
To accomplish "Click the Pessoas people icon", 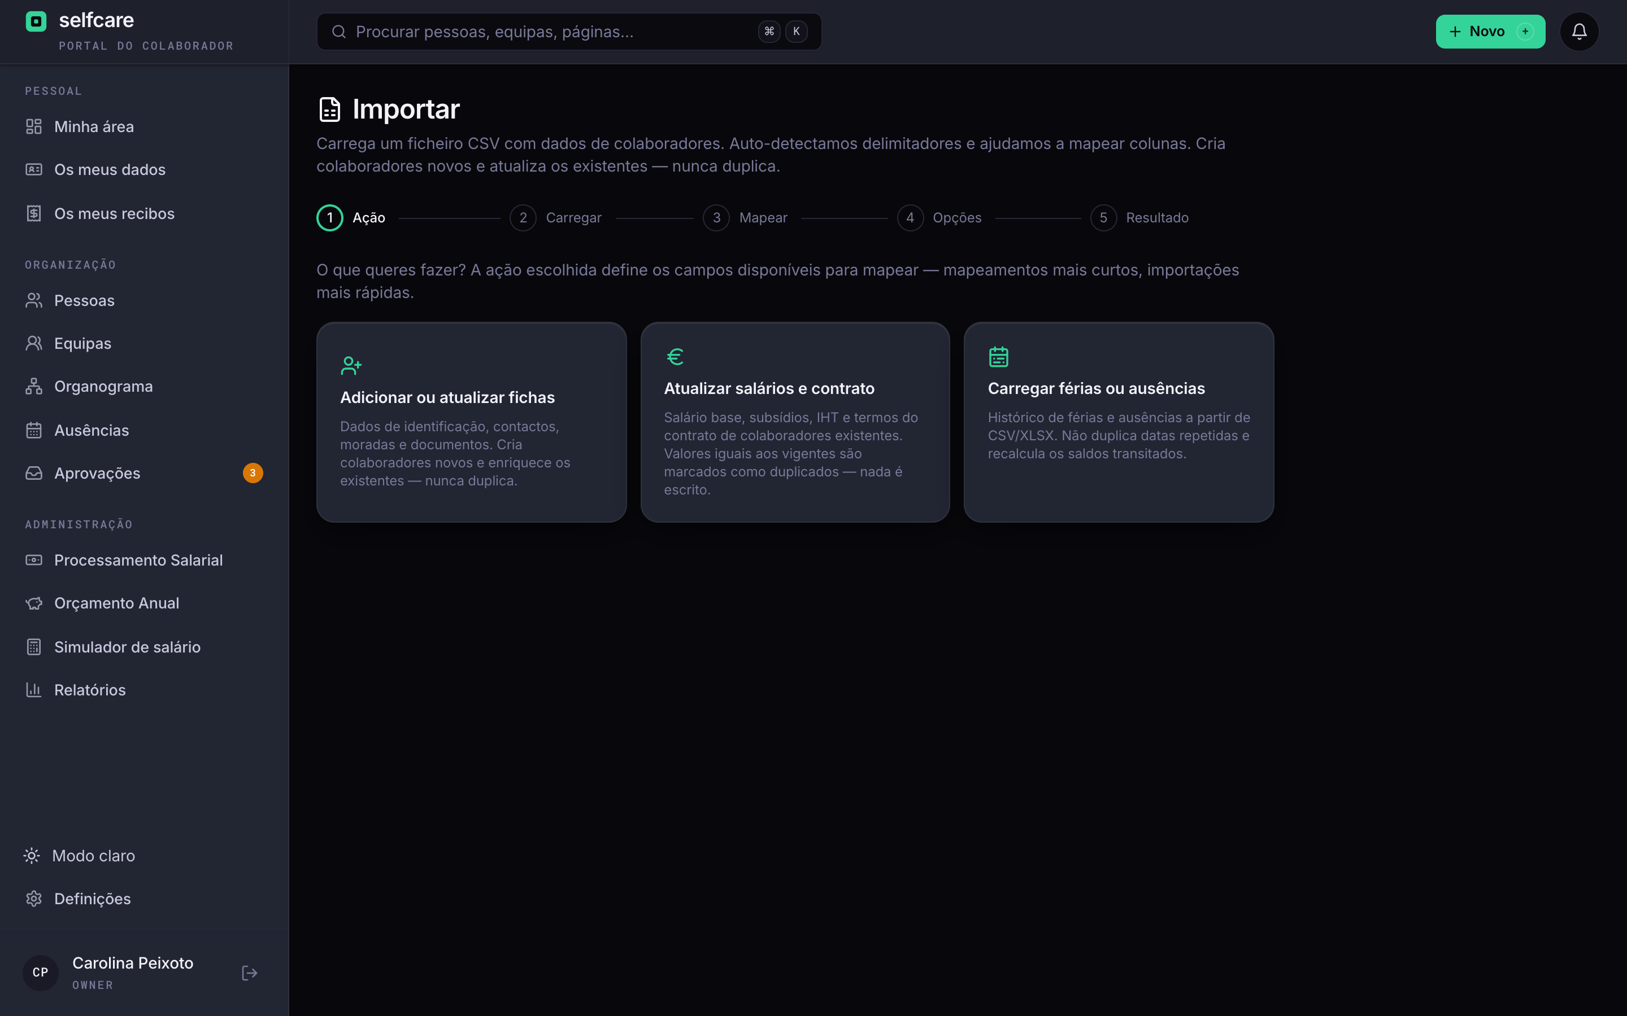I will click(34, 300).
